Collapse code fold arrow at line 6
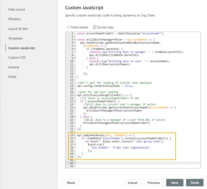207x189 pixels. click(x=75, y=49)
